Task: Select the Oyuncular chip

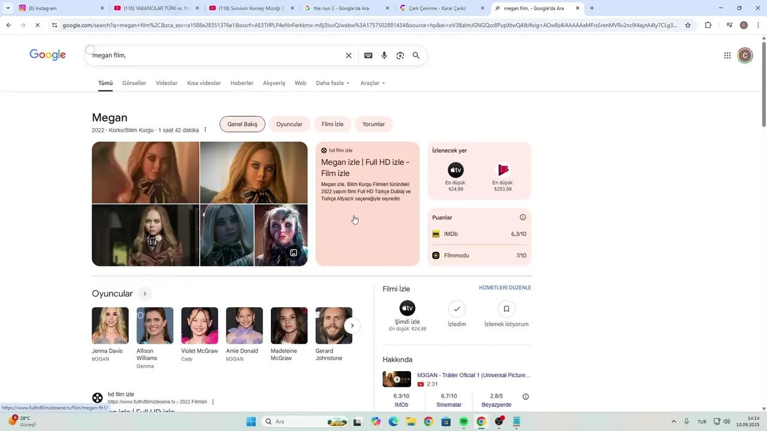Action: tap(289, 125)
